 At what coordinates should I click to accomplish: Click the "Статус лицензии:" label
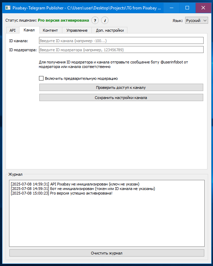tap(21, 20)
